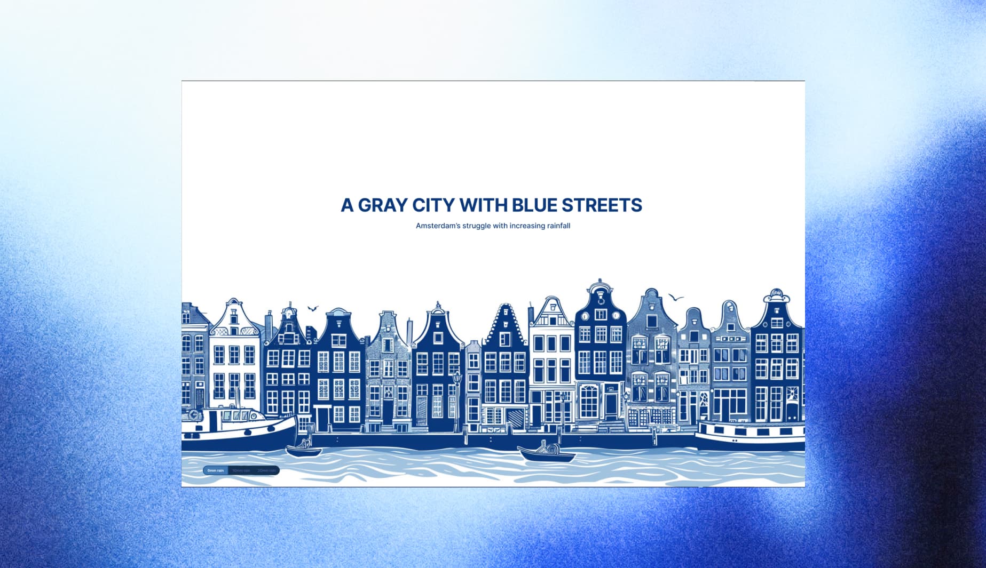Click the bird above the rightmost houses
This screenshot has height=568, width=986.
(675, 298)
